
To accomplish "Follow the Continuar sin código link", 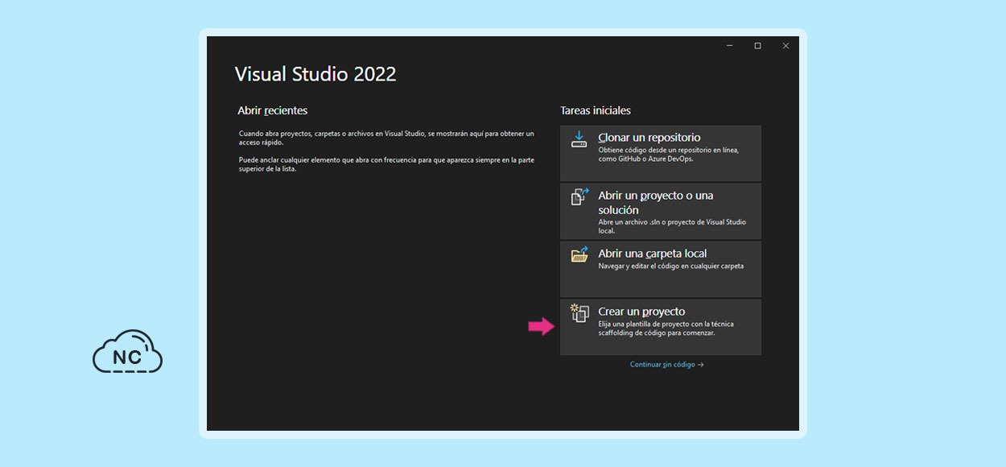I will (x=666, y=365).
